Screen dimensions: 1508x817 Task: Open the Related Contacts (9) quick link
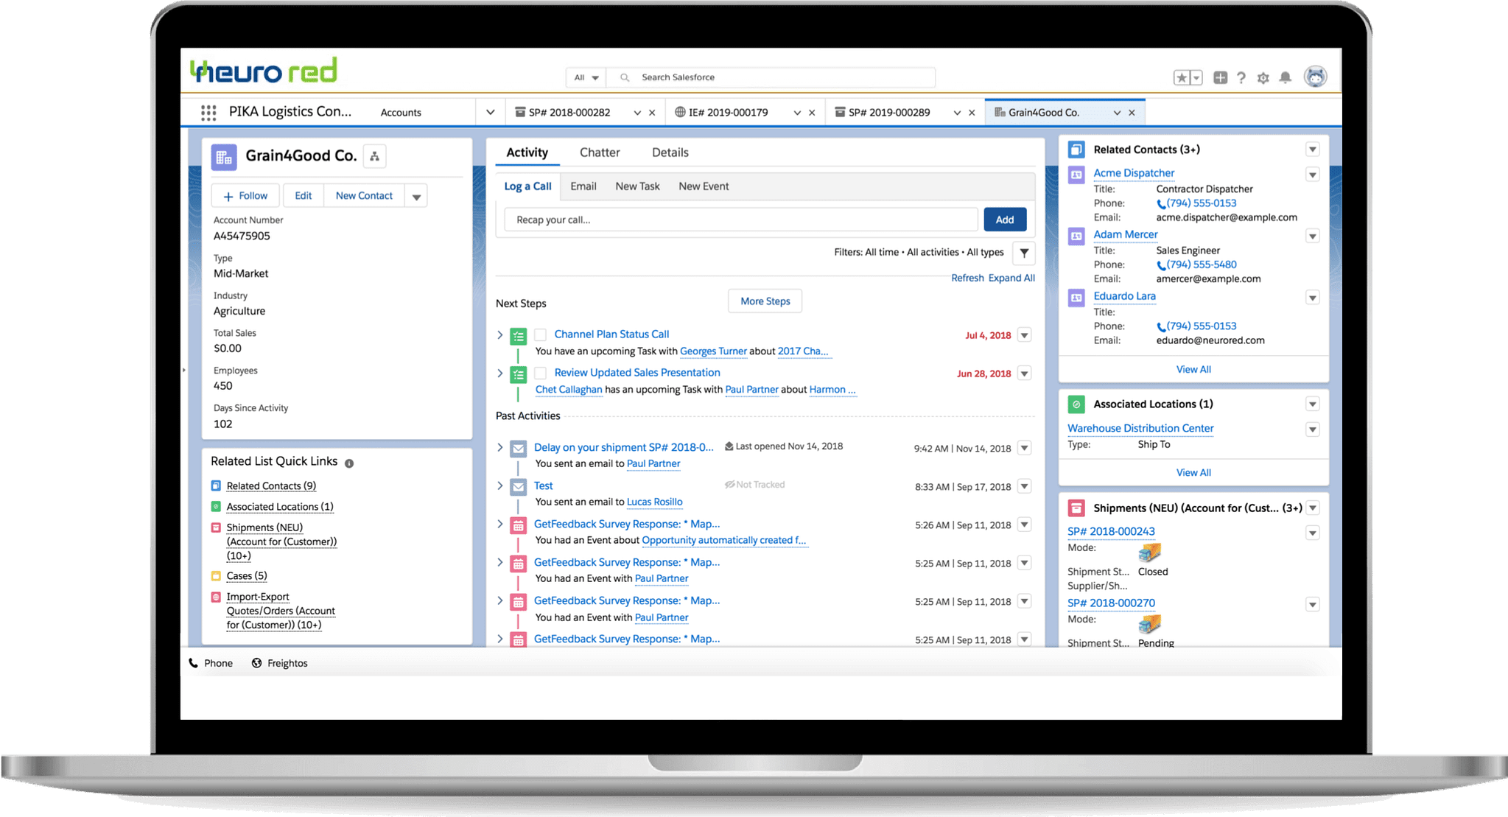pos(271,486)
